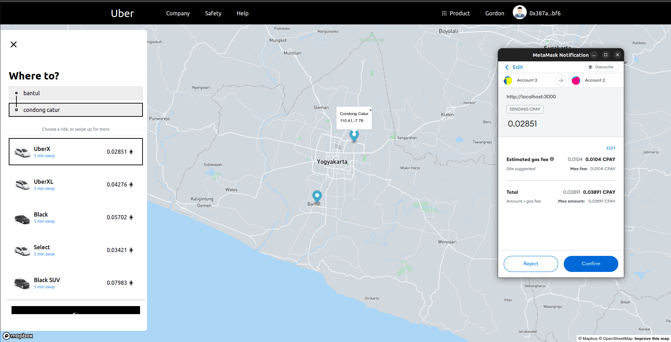Click the Uber logo
671x342 pixels.
[x=122, y=13]
